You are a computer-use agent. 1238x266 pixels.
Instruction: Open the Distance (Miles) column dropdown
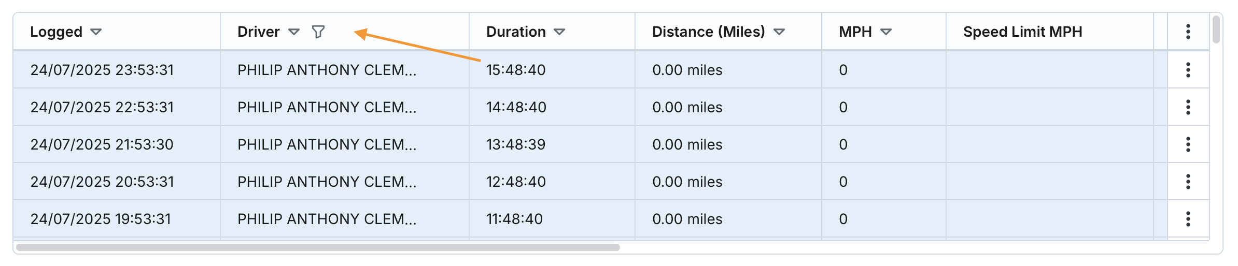pyautogui.click(x=779, y=32)
